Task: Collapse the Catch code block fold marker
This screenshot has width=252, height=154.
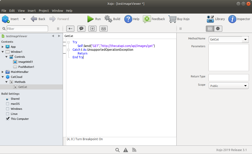Action: coord(68,50)
